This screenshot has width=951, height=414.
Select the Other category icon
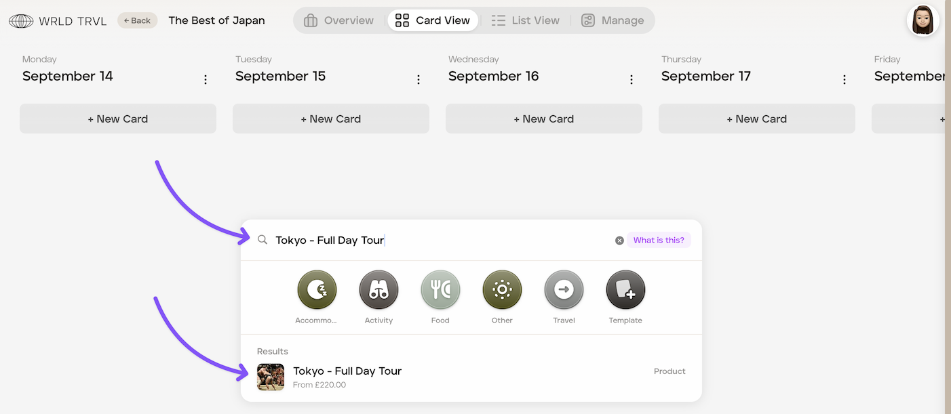tap(502, 290)
